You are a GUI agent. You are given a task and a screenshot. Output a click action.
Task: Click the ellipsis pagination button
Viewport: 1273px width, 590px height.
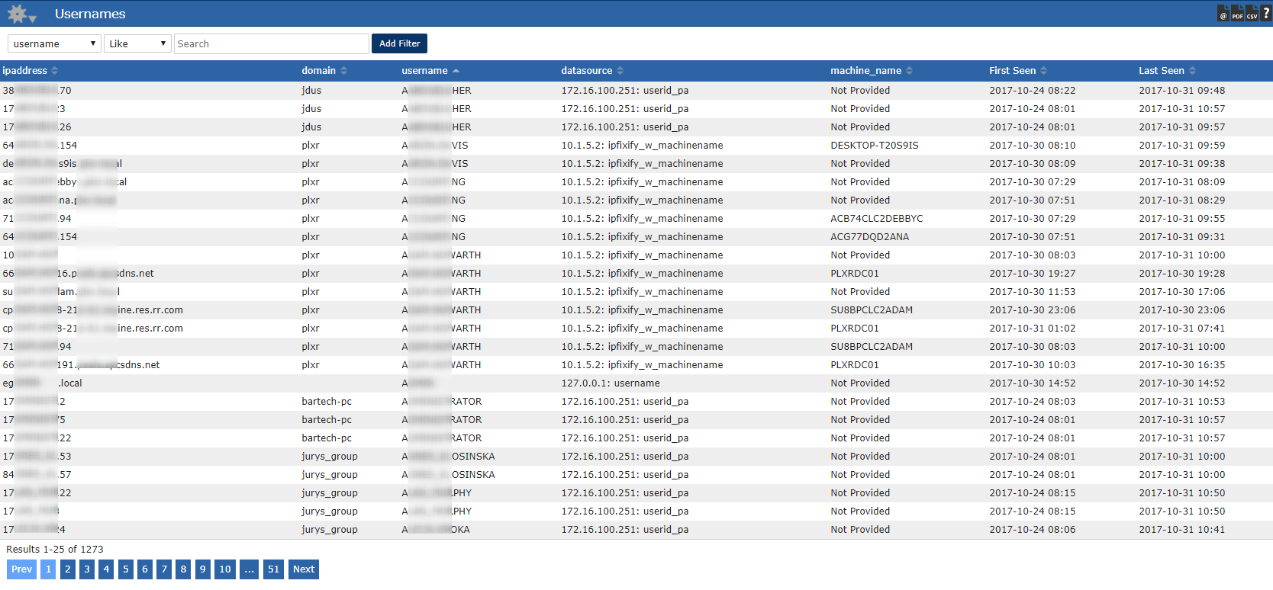click(x=250, y=569)
